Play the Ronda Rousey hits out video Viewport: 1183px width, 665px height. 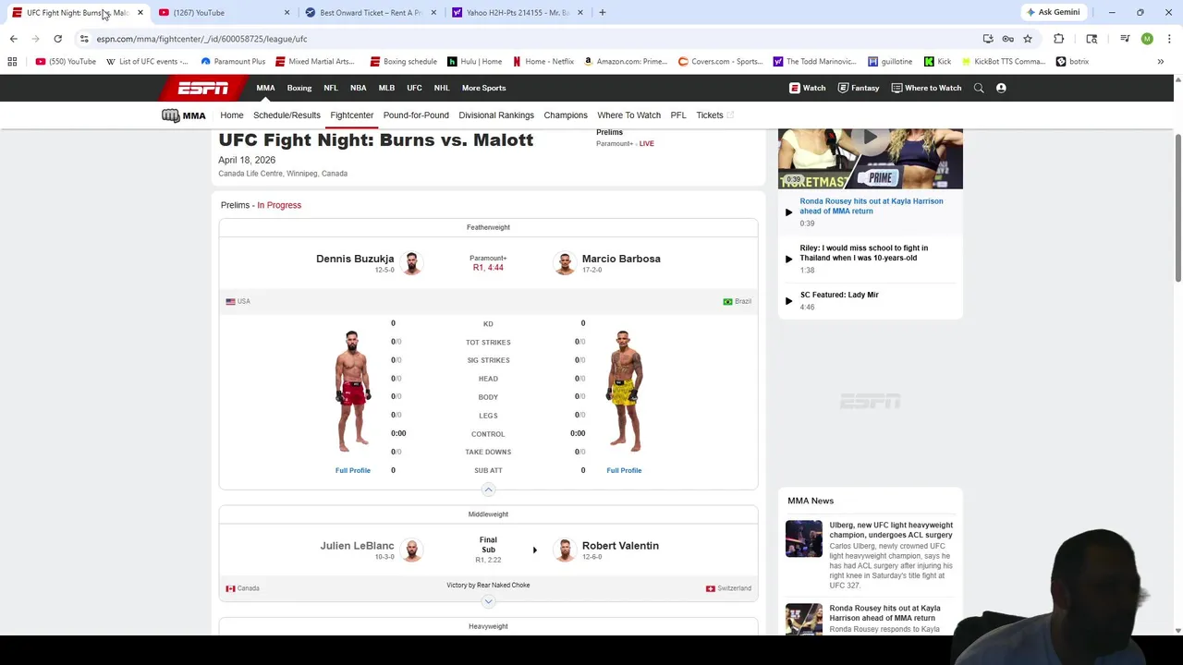(788, 212)
